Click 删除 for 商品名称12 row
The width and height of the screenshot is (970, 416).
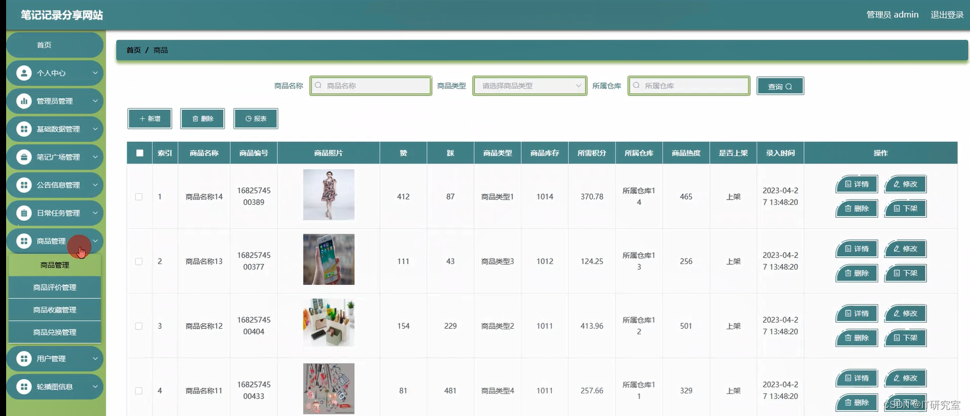[856, 338]
